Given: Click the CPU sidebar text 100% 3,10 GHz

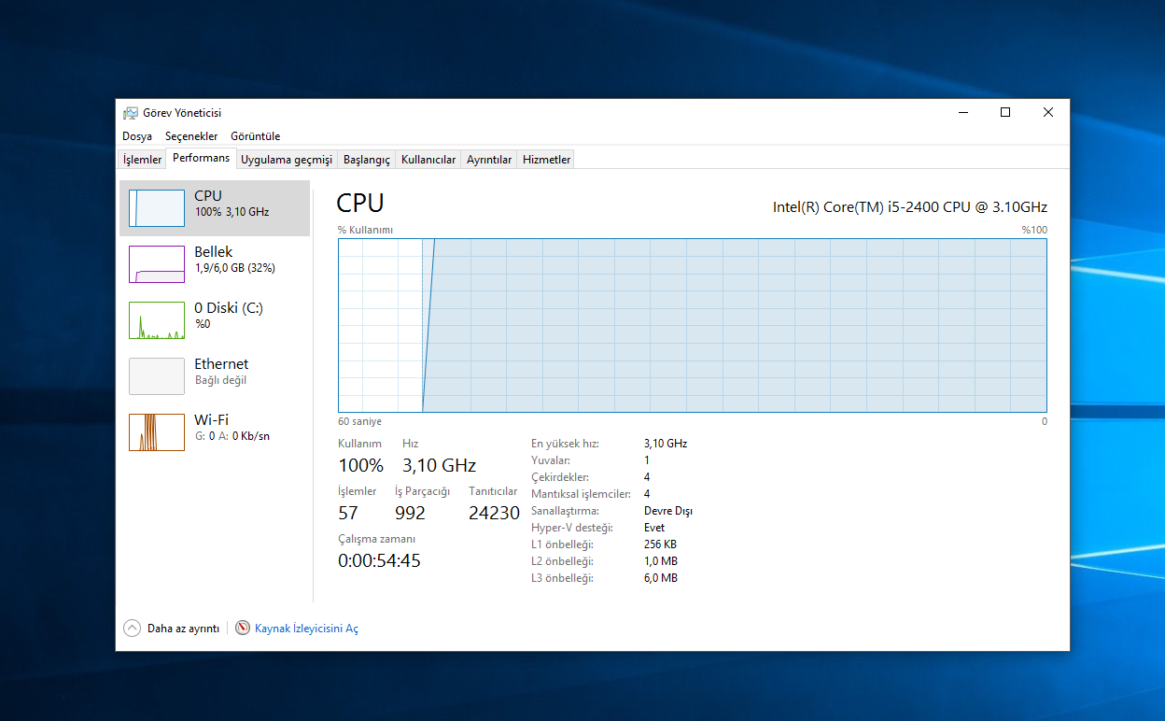Looking at the screenshot, I should [x=232, y=212].
